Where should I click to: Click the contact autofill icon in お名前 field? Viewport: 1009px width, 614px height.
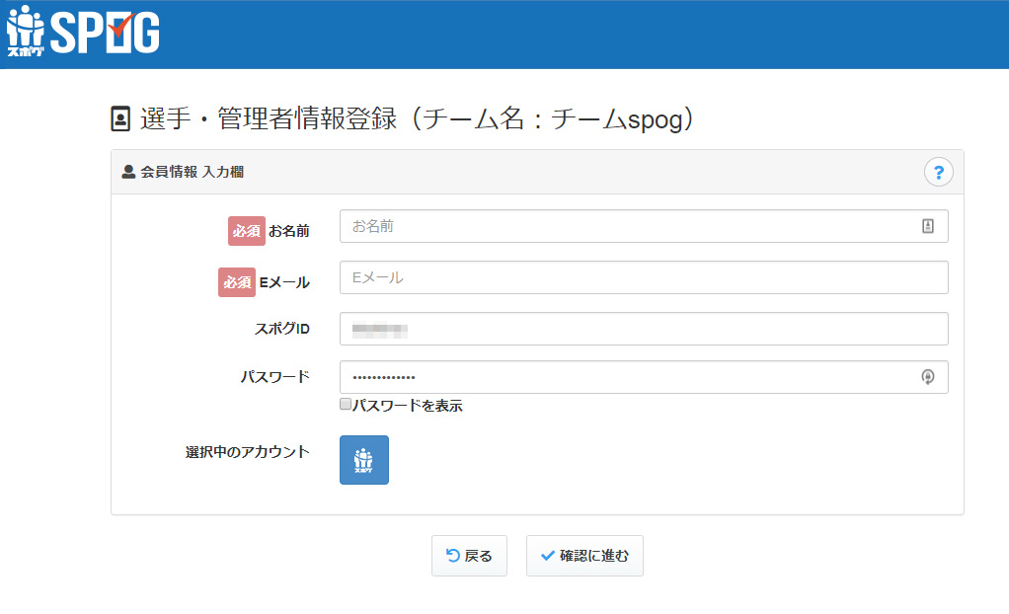pos(927,226)
